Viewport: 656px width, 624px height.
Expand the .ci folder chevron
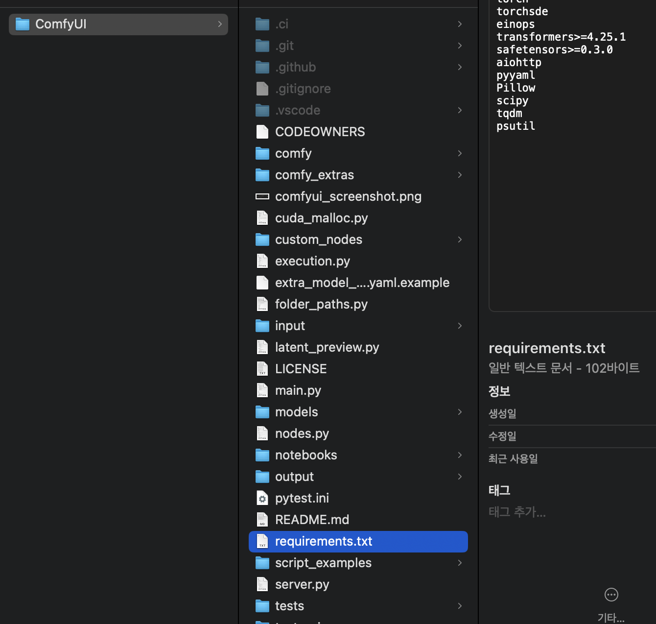click(460, 24)
